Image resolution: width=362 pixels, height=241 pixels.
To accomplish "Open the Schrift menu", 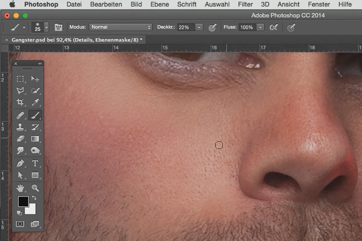I will point(187,4).
